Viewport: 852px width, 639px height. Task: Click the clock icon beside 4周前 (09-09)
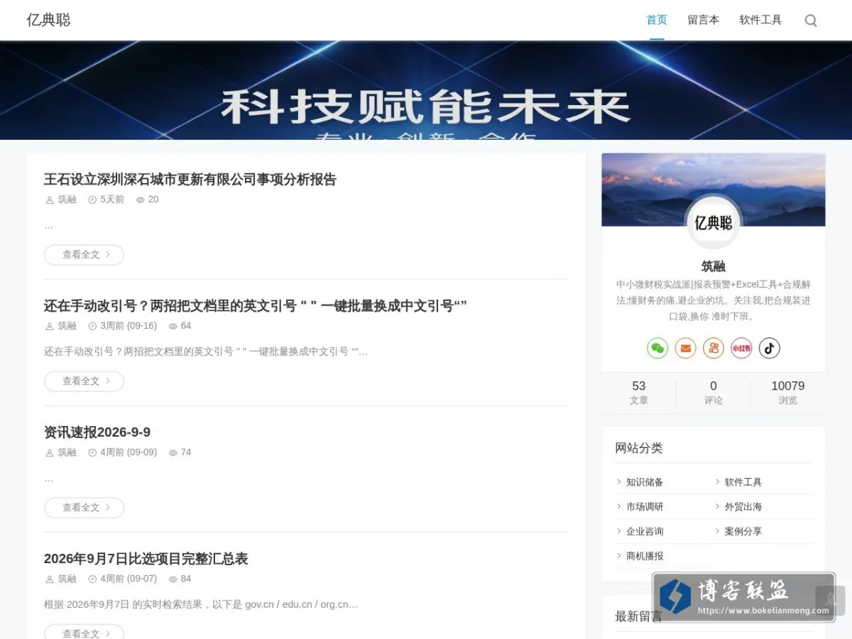[x=92, y=453]
